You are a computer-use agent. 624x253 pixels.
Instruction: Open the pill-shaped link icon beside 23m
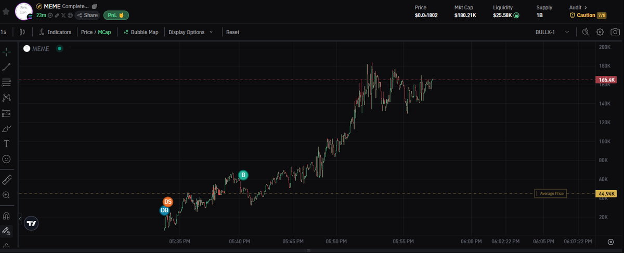point(57,16)
